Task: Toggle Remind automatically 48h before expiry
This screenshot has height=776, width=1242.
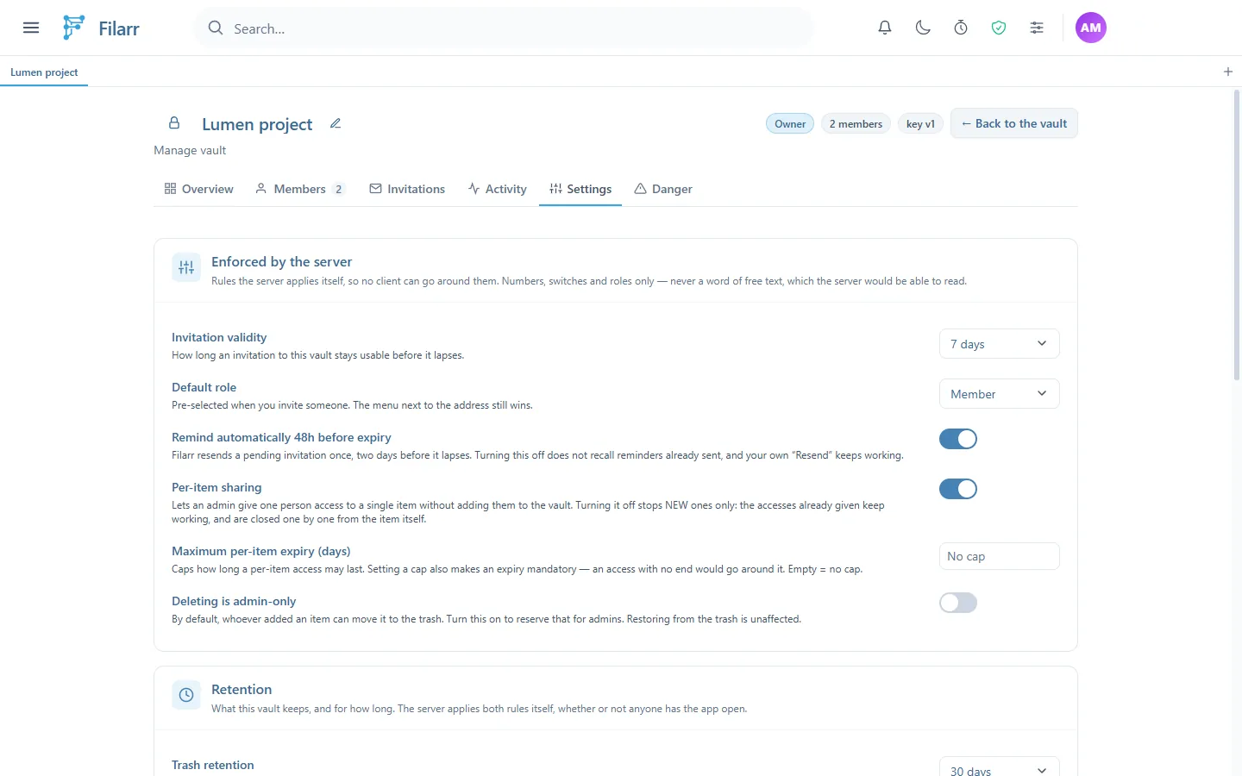Action: pos(958,439)
